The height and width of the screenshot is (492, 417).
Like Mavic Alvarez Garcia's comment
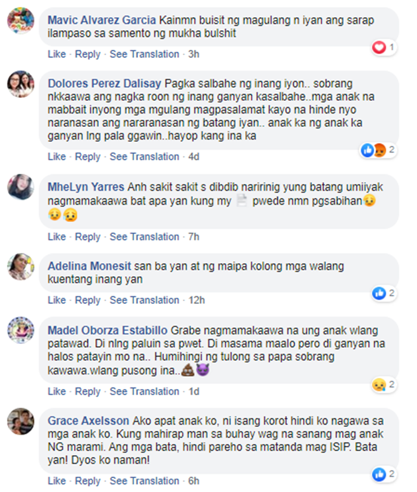click(x=57, y=54)
